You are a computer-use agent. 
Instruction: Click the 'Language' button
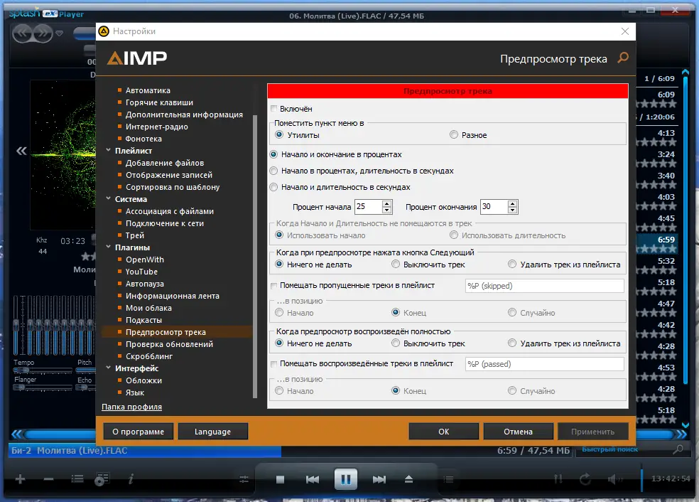(212, 432)
